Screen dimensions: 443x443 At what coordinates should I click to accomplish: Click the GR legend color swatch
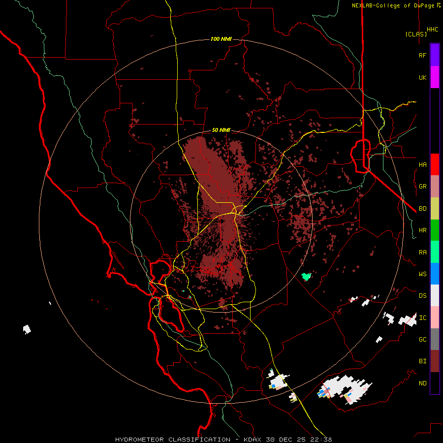point(435,187)
